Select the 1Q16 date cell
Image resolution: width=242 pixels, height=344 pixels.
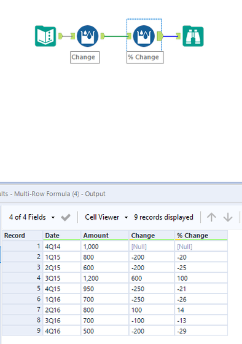point(62,299)
